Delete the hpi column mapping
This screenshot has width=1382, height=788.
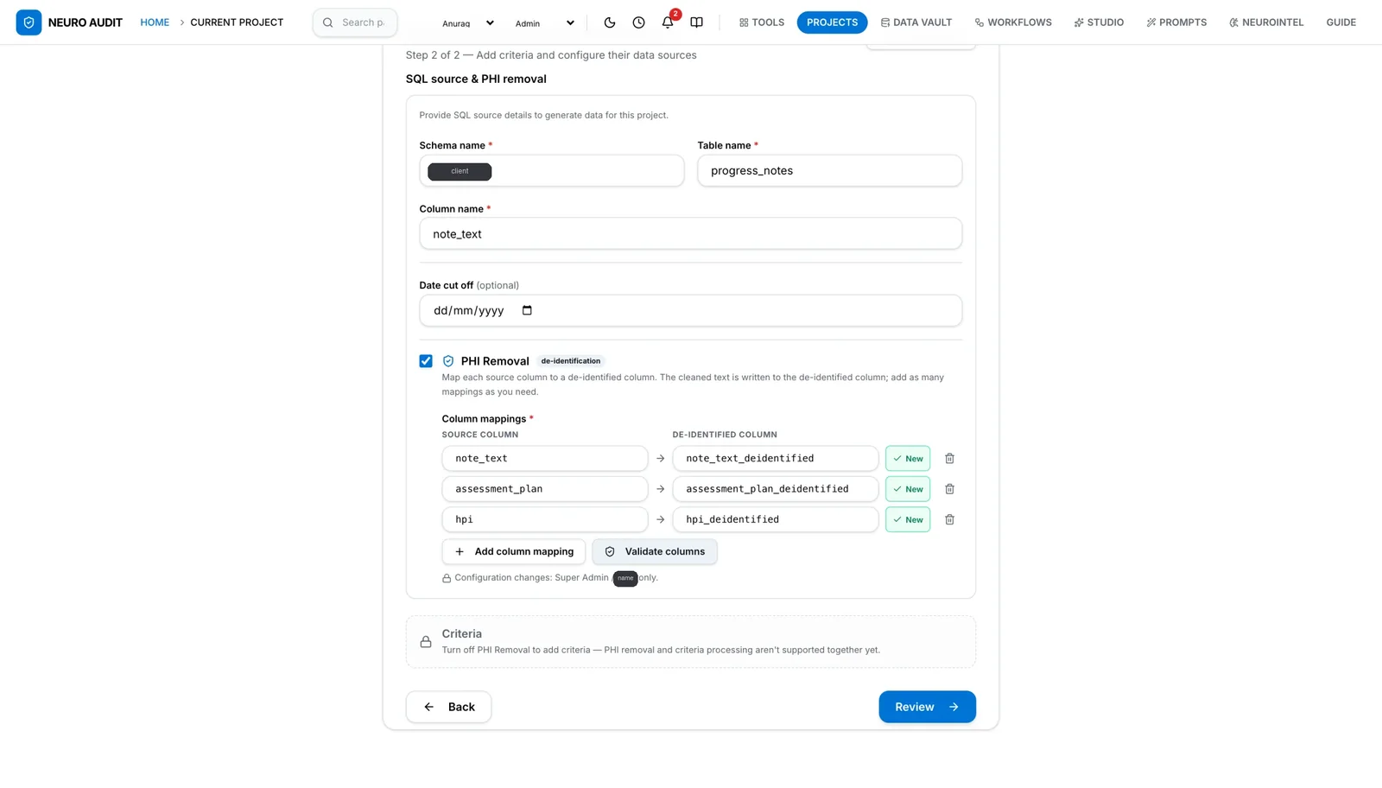tap(949, 519)
